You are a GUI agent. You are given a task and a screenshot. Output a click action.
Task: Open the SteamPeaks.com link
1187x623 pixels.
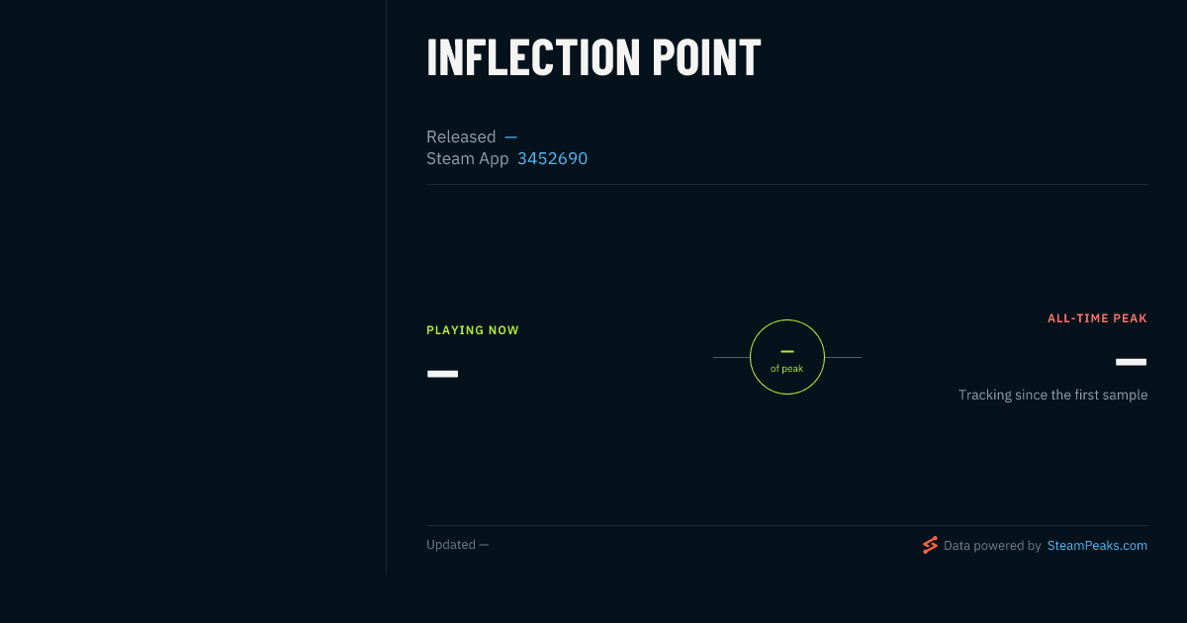click(1097, 545)
